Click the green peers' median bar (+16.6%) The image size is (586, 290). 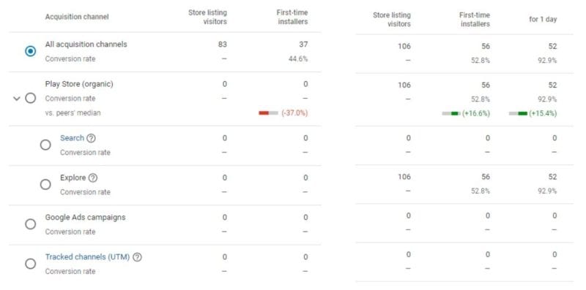coord(451,113)
